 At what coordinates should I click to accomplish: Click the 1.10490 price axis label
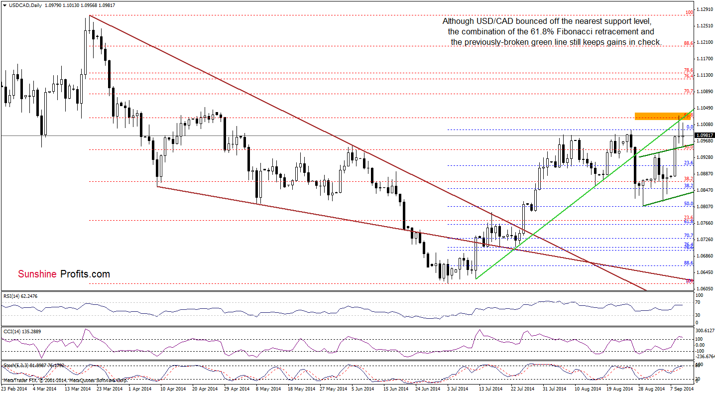click(704, 108)
